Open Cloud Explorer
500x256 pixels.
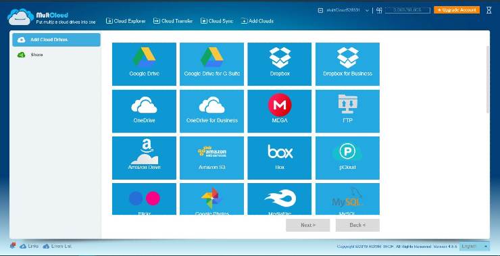(126, 21)
